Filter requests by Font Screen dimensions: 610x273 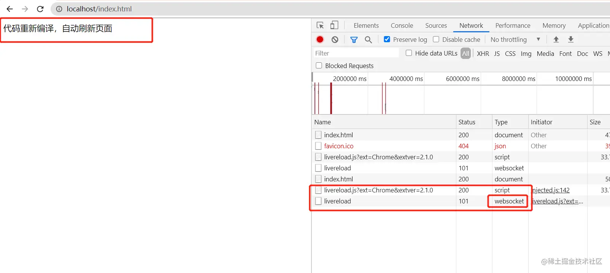(x=566, y=54)
